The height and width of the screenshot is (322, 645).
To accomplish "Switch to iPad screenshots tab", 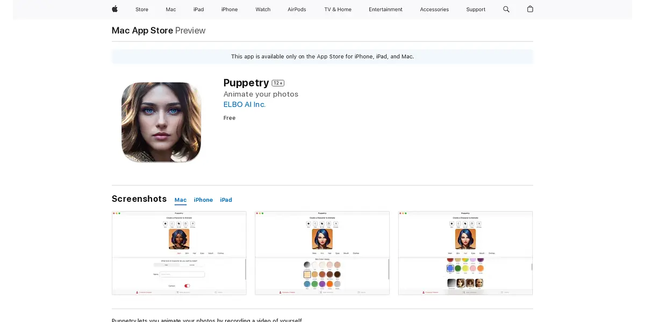I will tap(226, 200).
